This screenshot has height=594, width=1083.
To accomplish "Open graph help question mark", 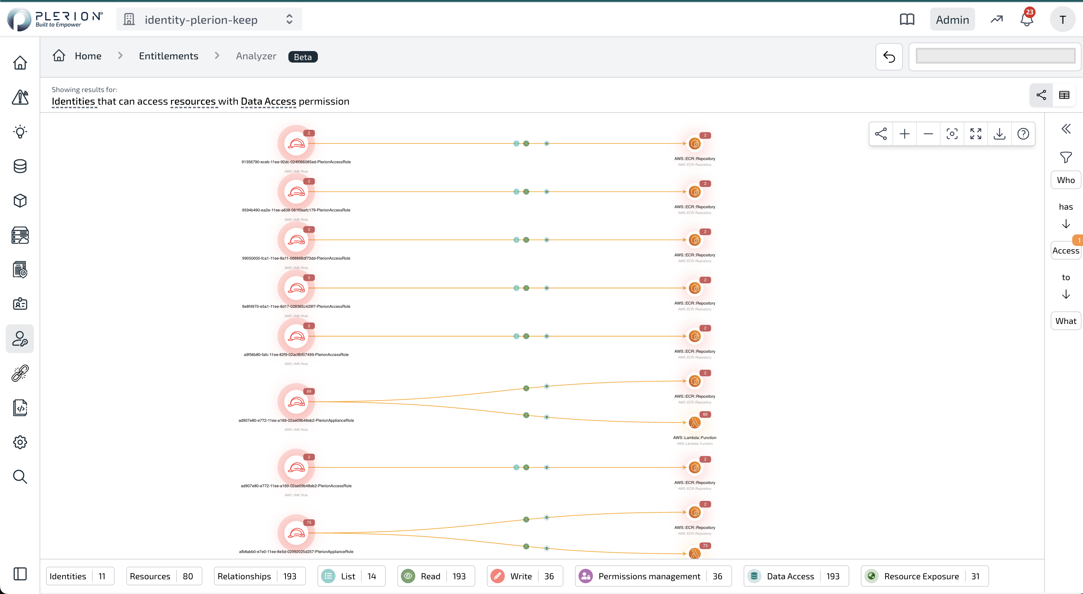I will point(1023,134).
